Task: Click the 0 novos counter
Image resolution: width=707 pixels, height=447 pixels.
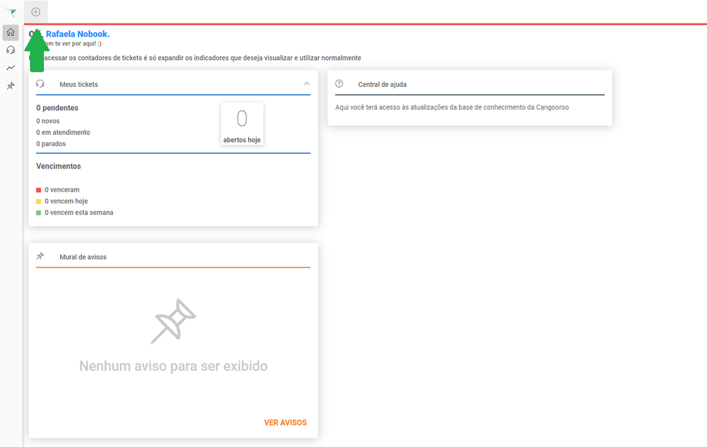Action: click(x=48, y=121)
